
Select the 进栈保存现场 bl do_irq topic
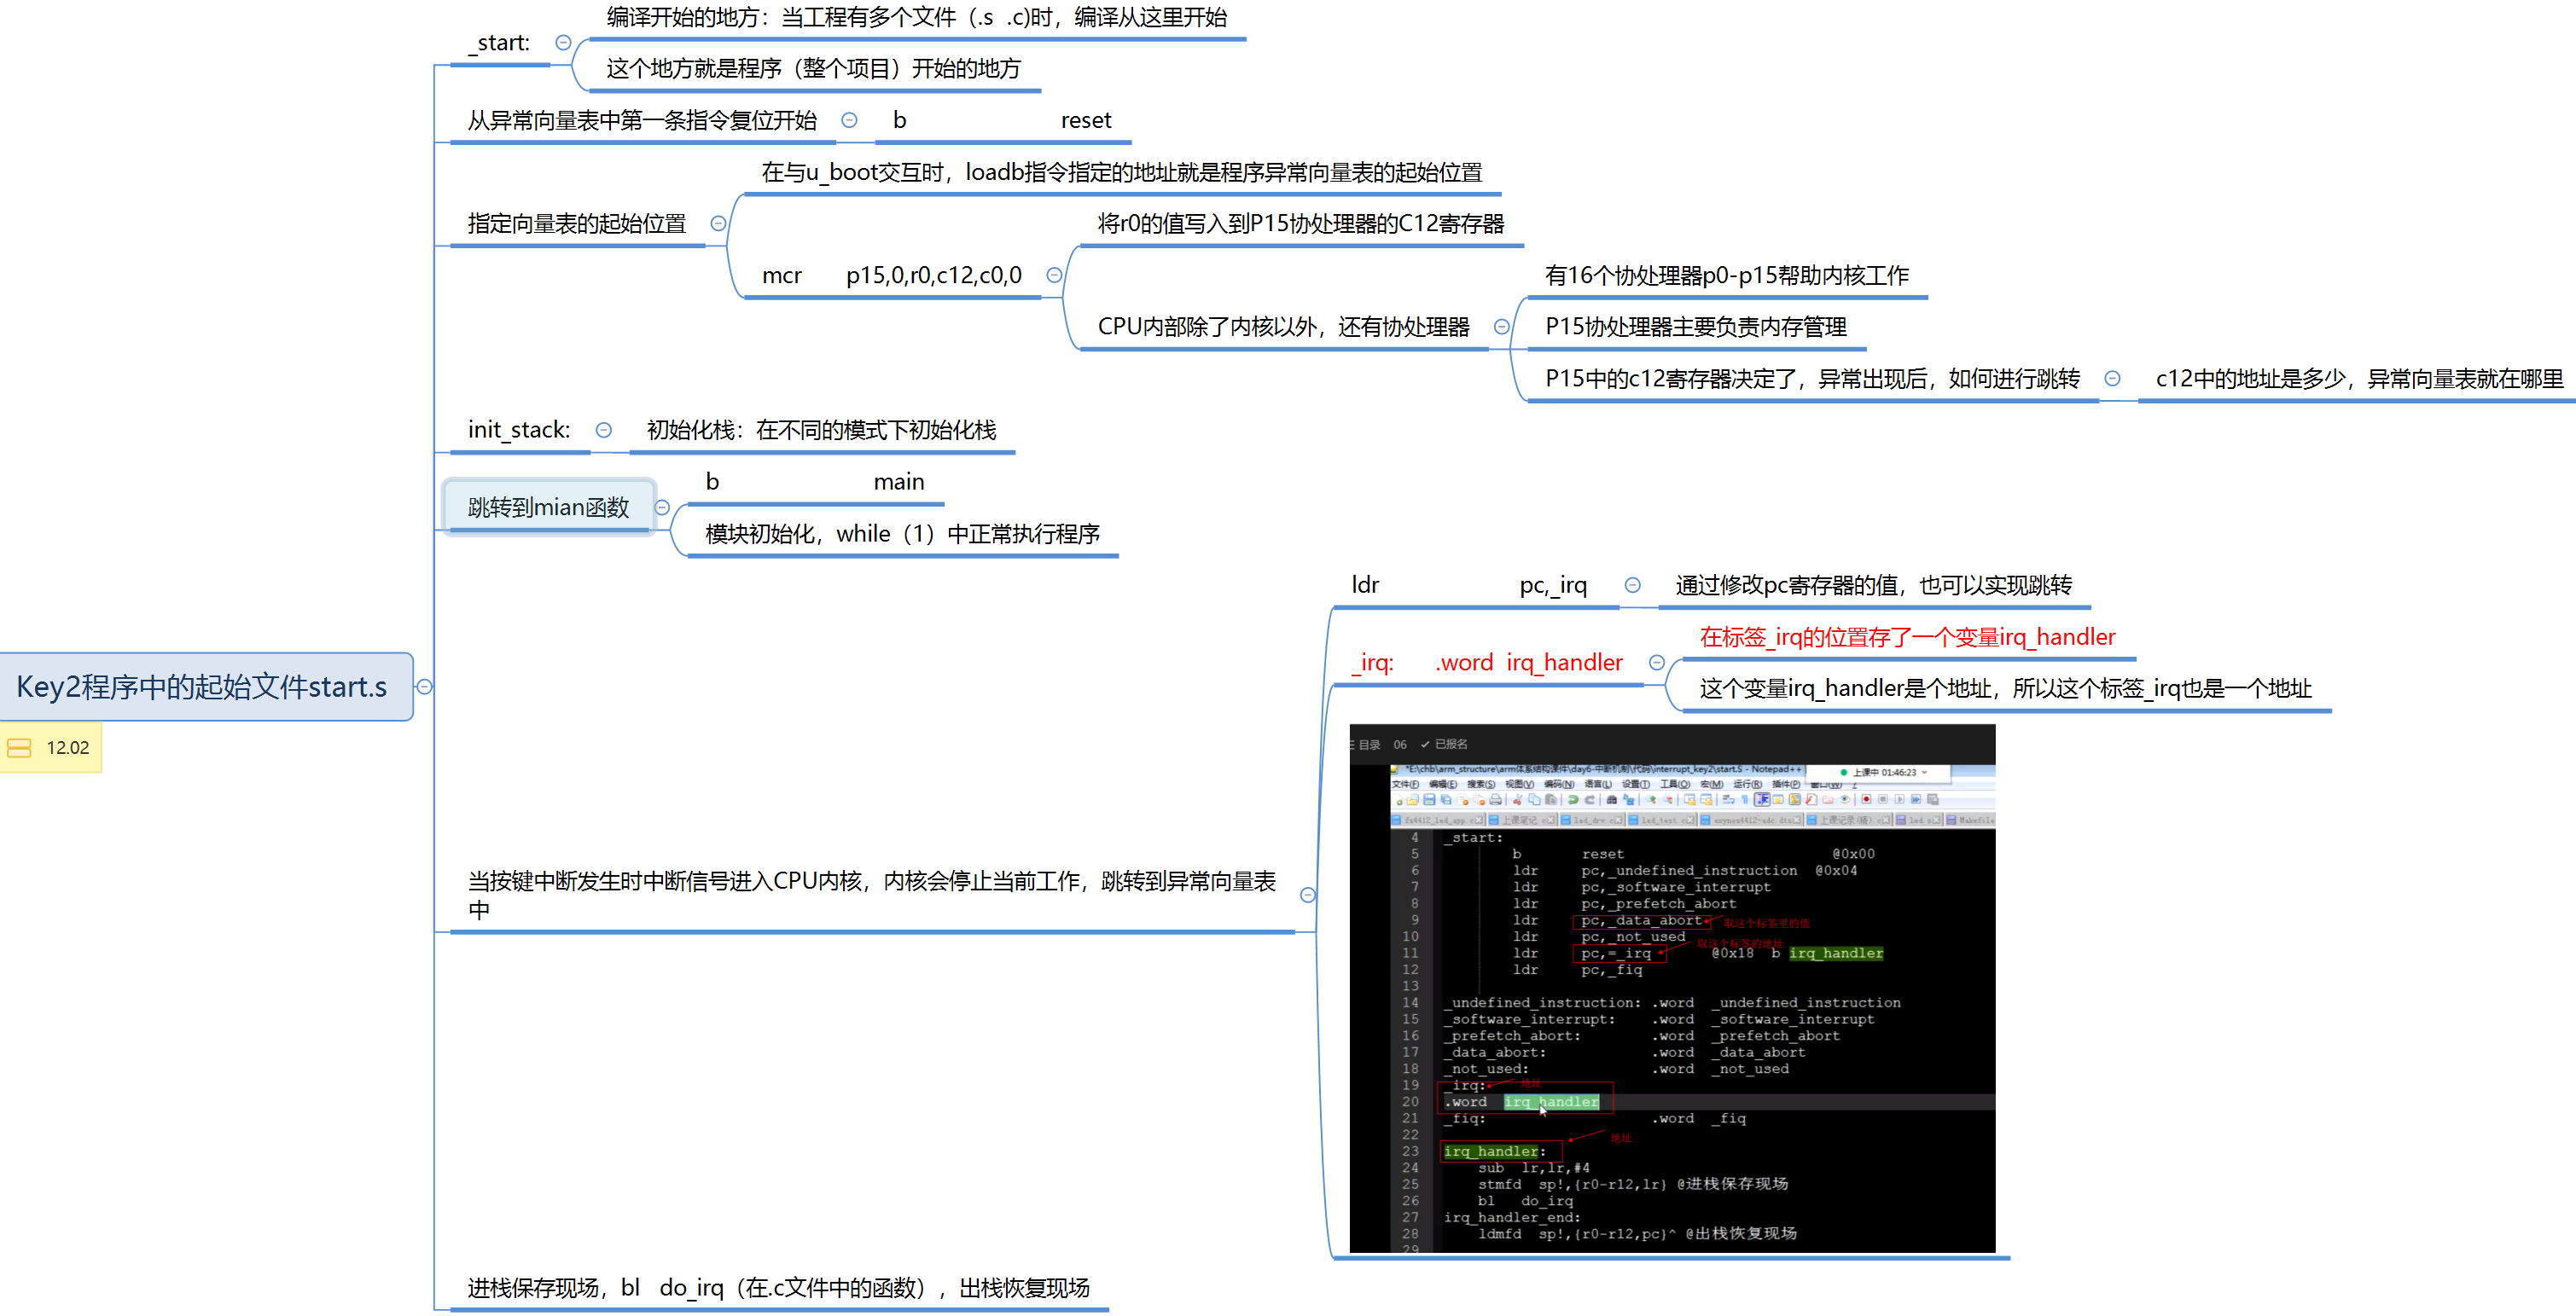(x=778, y=1287)
